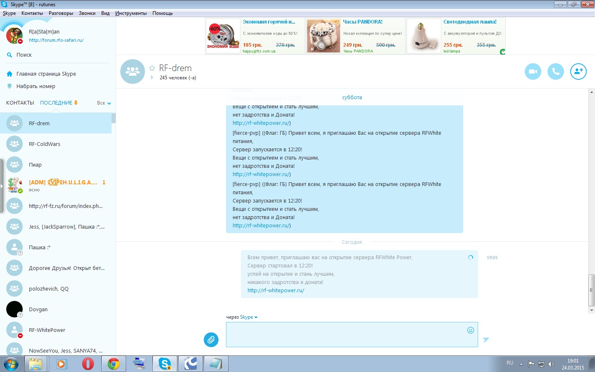This screenshot has height=372, width=595.
Task: Open the 'Дорогие Друзья! Открыт бет...' conversation
Action: (x=56, y=268)
